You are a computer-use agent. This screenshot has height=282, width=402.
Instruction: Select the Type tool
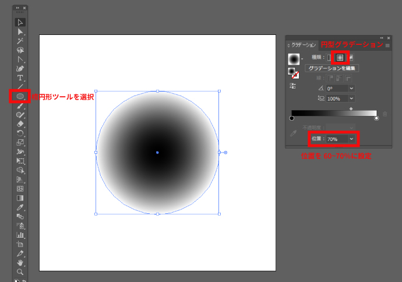(x=20, y=77)
